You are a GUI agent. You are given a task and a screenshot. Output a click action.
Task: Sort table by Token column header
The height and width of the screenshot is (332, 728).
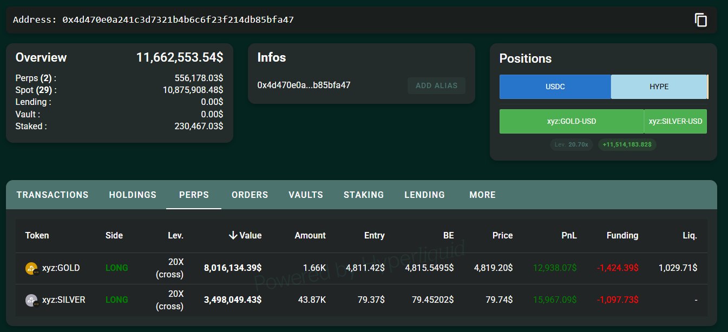pyautogui.click(x=37, y=235)
